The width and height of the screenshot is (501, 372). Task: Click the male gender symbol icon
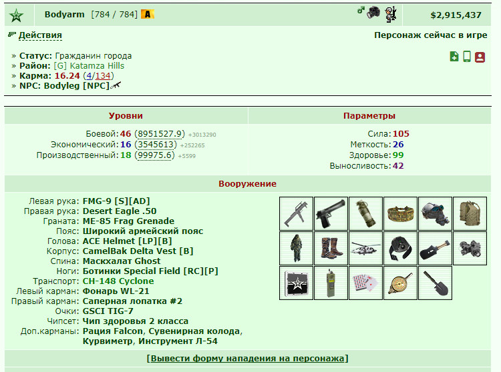361,10
